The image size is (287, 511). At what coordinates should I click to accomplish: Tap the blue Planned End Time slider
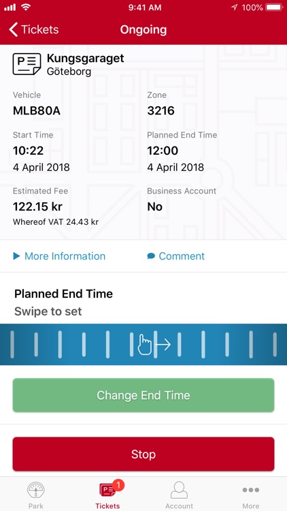[x=143, y=344]
